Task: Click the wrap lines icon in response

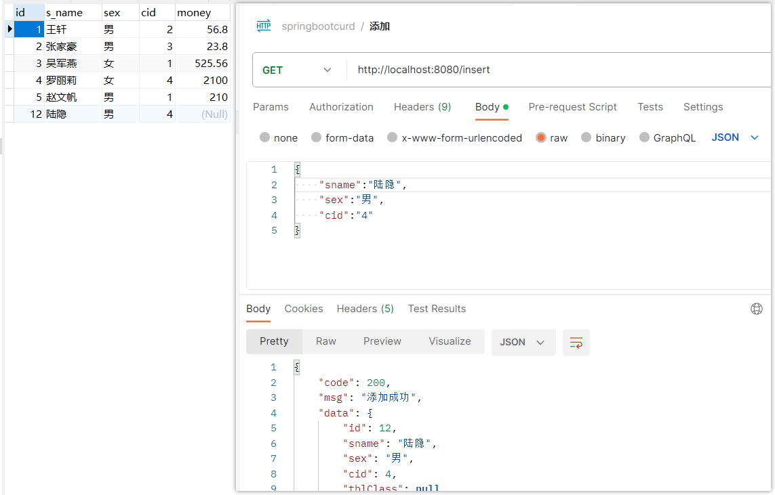Action: tap(576, 343)
